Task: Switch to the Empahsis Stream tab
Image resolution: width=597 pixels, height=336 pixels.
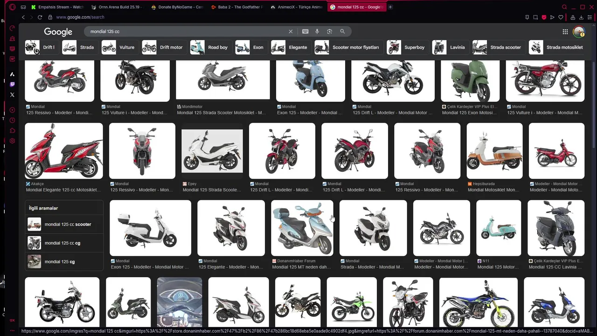Action: point(57,7)
